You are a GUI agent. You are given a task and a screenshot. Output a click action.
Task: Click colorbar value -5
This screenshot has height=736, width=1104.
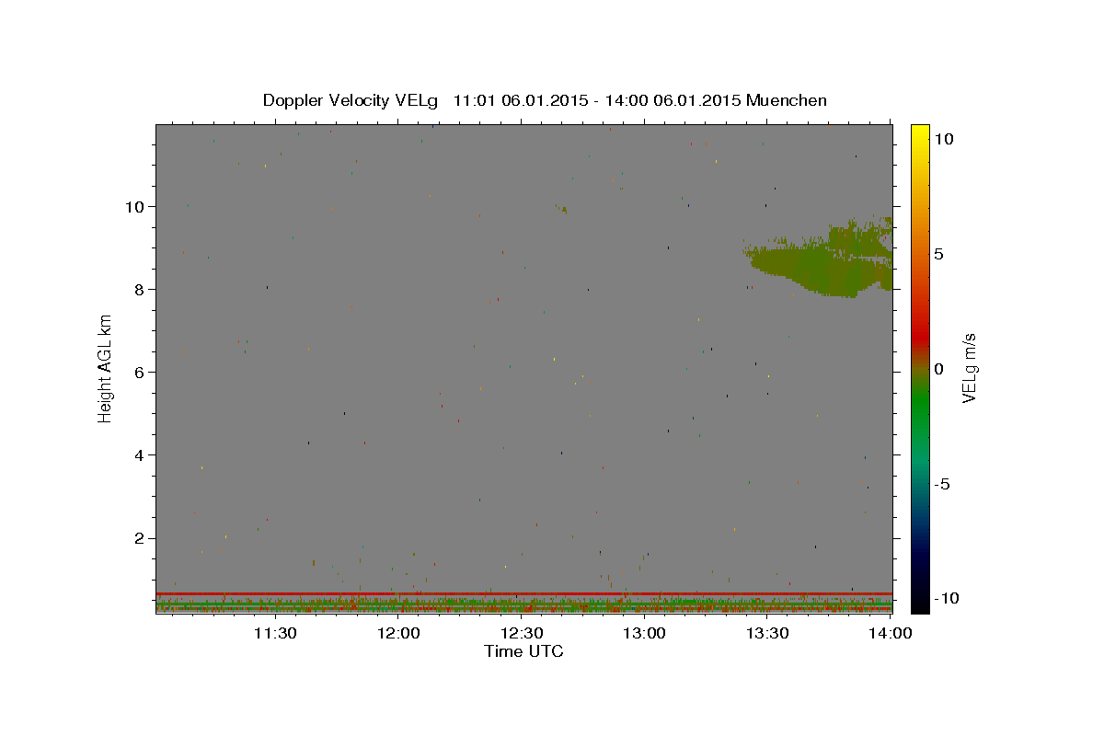[x=943, y=484]
